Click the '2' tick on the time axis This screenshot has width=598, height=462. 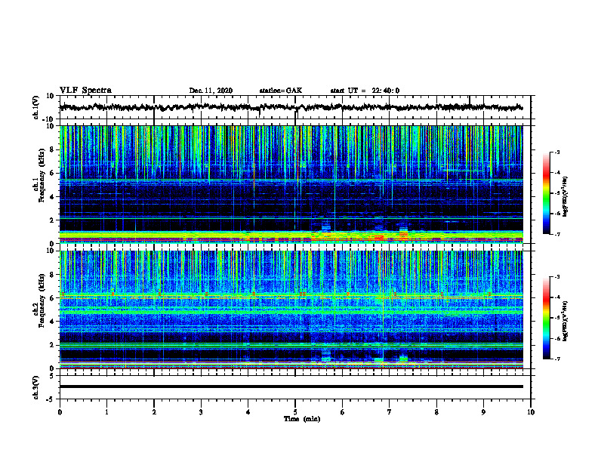tap(154, 412)
